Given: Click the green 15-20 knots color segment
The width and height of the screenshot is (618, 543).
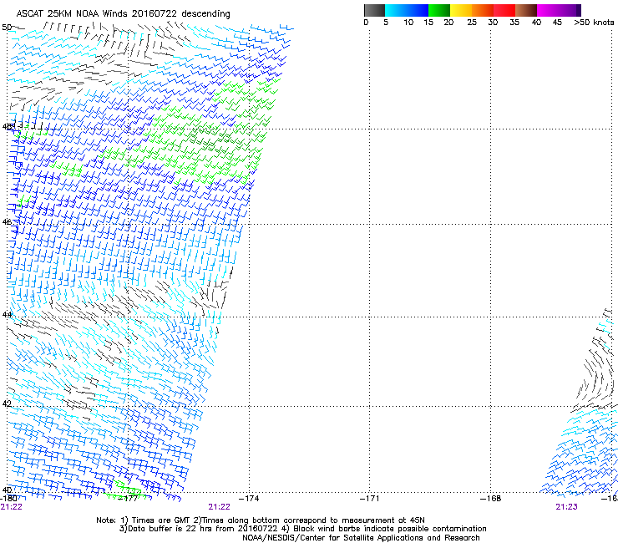Looking at the screenshot, I should (439, 10).
